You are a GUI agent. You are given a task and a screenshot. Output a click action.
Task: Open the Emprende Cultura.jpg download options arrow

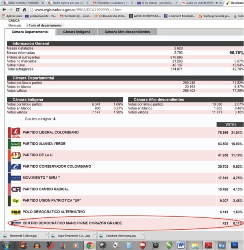point(47,235)
